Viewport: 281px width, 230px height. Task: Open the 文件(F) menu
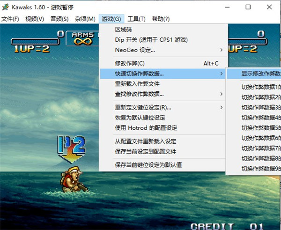pyautogui.click(x=10, y=19)
